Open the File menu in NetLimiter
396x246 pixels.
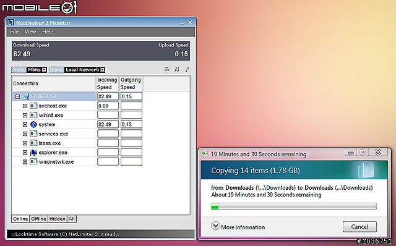[14, 32]
